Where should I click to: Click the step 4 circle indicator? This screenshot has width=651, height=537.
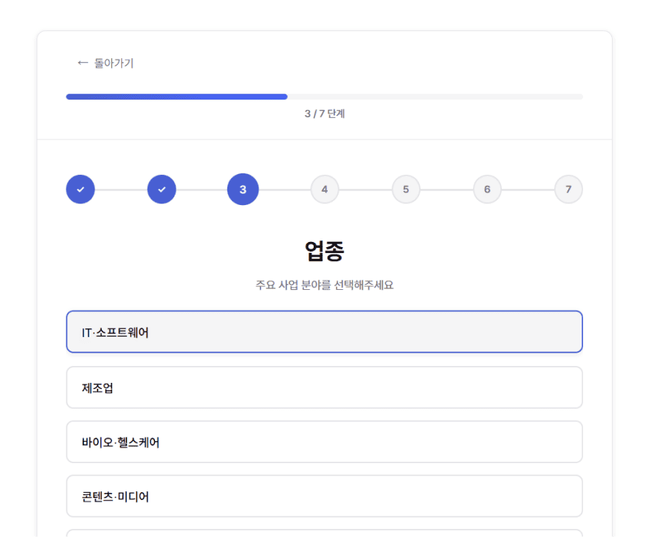pos(325,189)
